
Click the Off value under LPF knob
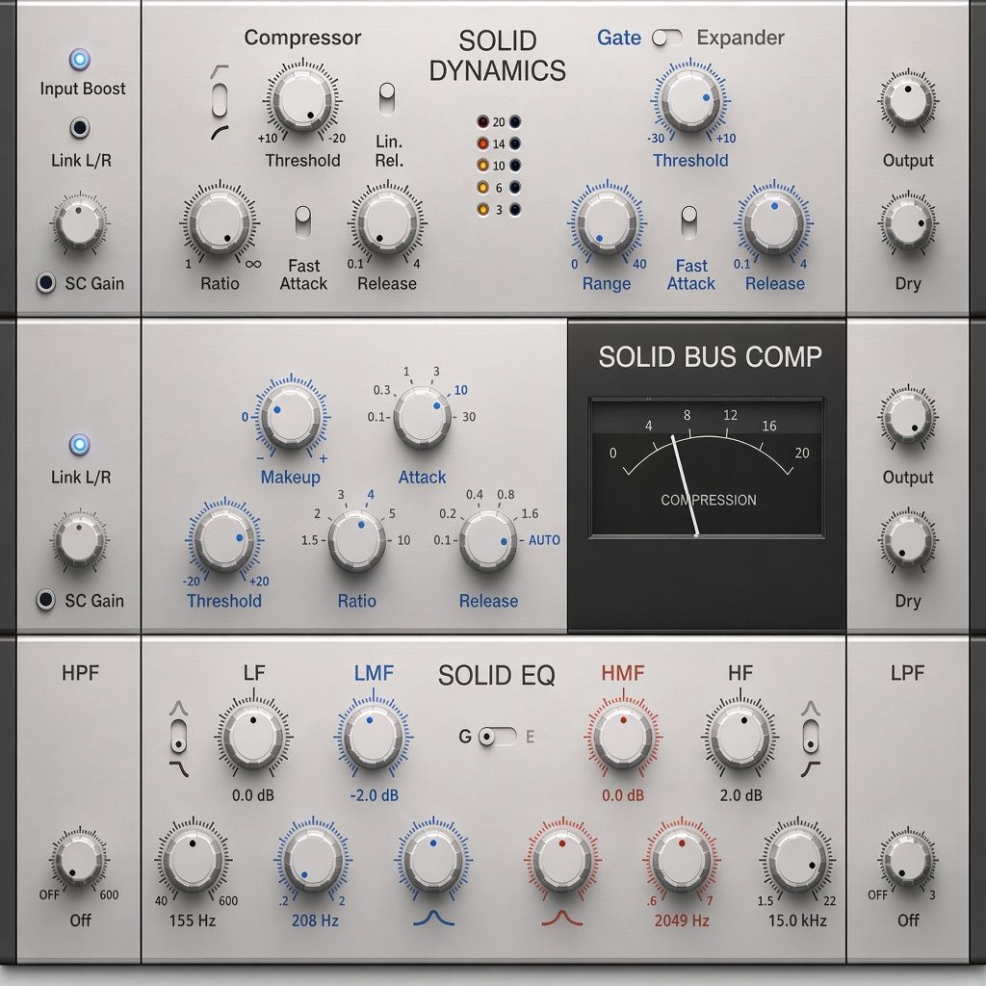click(x=908, y=921)
